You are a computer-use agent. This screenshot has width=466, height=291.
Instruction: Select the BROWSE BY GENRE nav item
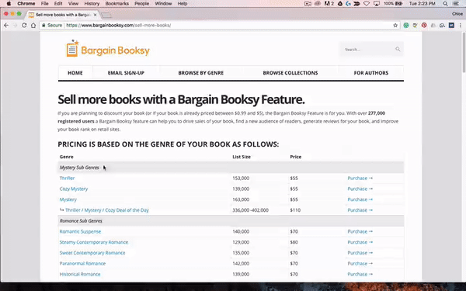[x=201, y=73]
